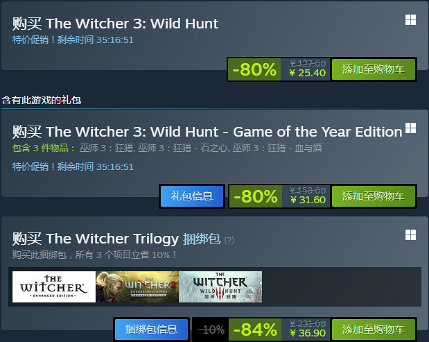Select The Witcher 2 Assassins of Kings thumbnail

coord(137,287)
